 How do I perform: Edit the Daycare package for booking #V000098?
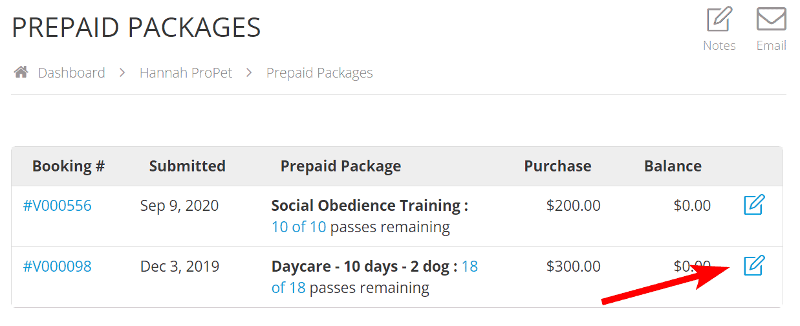(x=753, y=266)
